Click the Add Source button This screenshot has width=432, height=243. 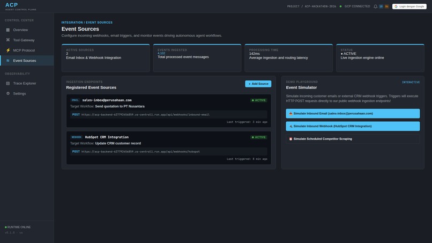point(258,84)
